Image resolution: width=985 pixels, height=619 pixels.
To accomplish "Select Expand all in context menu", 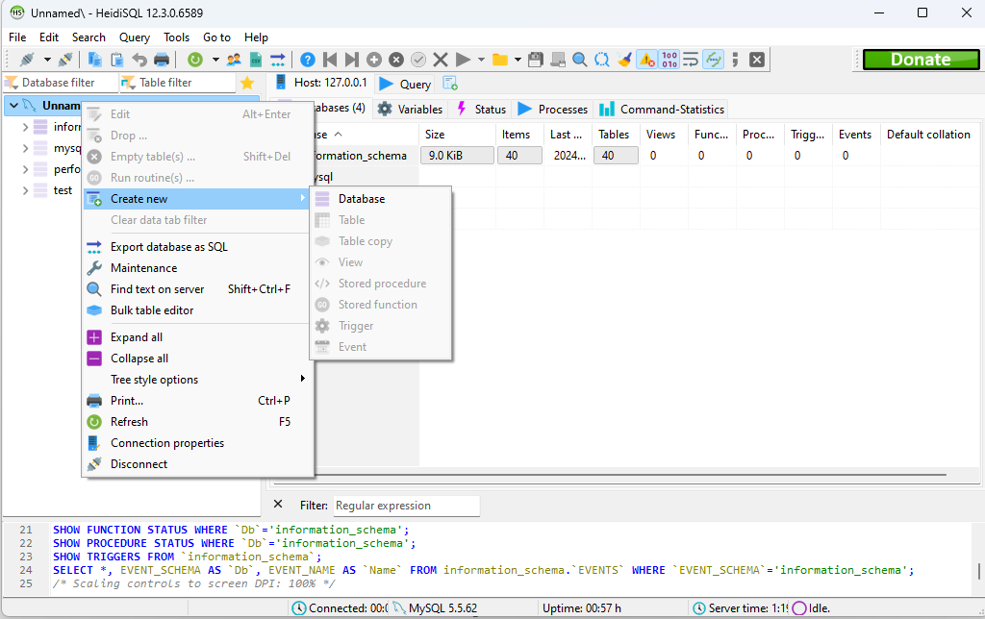I will pos(197,337).
